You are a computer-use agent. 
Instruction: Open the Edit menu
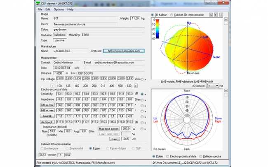click(48, 9)
